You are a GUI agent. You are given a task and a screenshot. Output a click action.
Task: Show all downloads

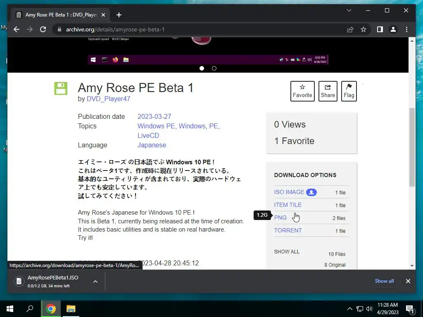[x=384, y=281]
